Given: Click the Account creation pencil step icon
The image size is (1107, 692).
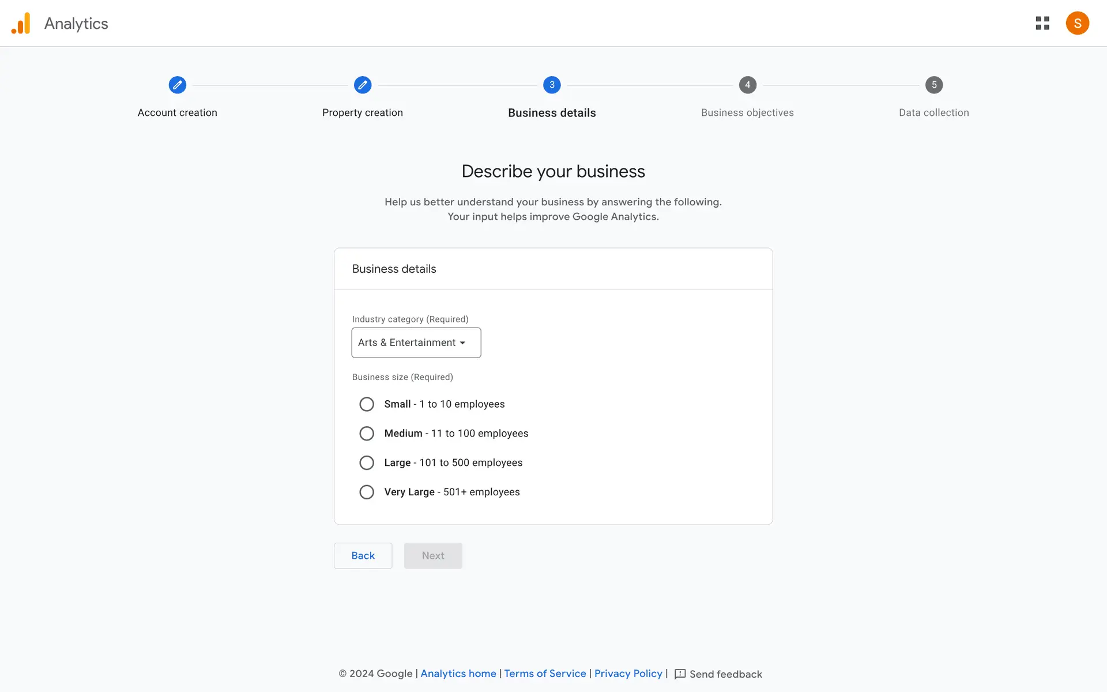Looking at the screenshot, I should click(177, 85).
